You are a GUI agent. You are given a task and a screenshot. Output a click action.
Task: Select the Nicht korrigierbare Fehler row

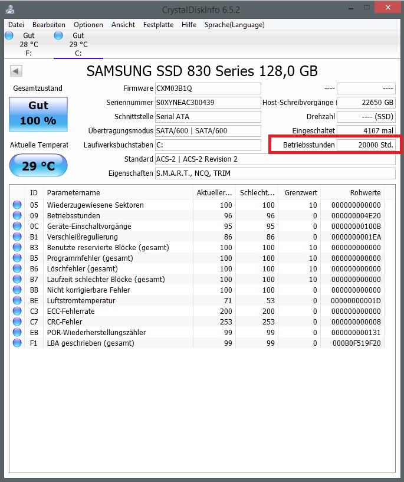click(196, 290)
